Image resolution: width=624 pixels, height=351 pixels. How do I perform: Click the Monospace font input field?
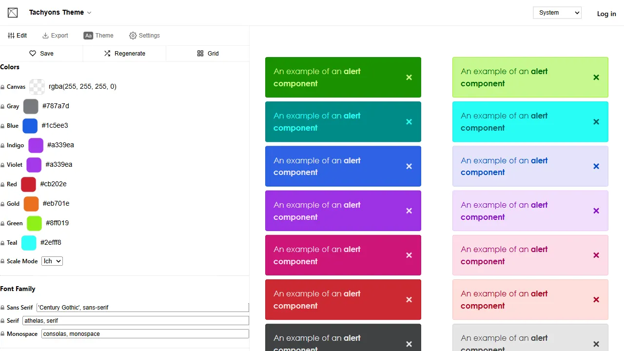(x=145, y=334)
